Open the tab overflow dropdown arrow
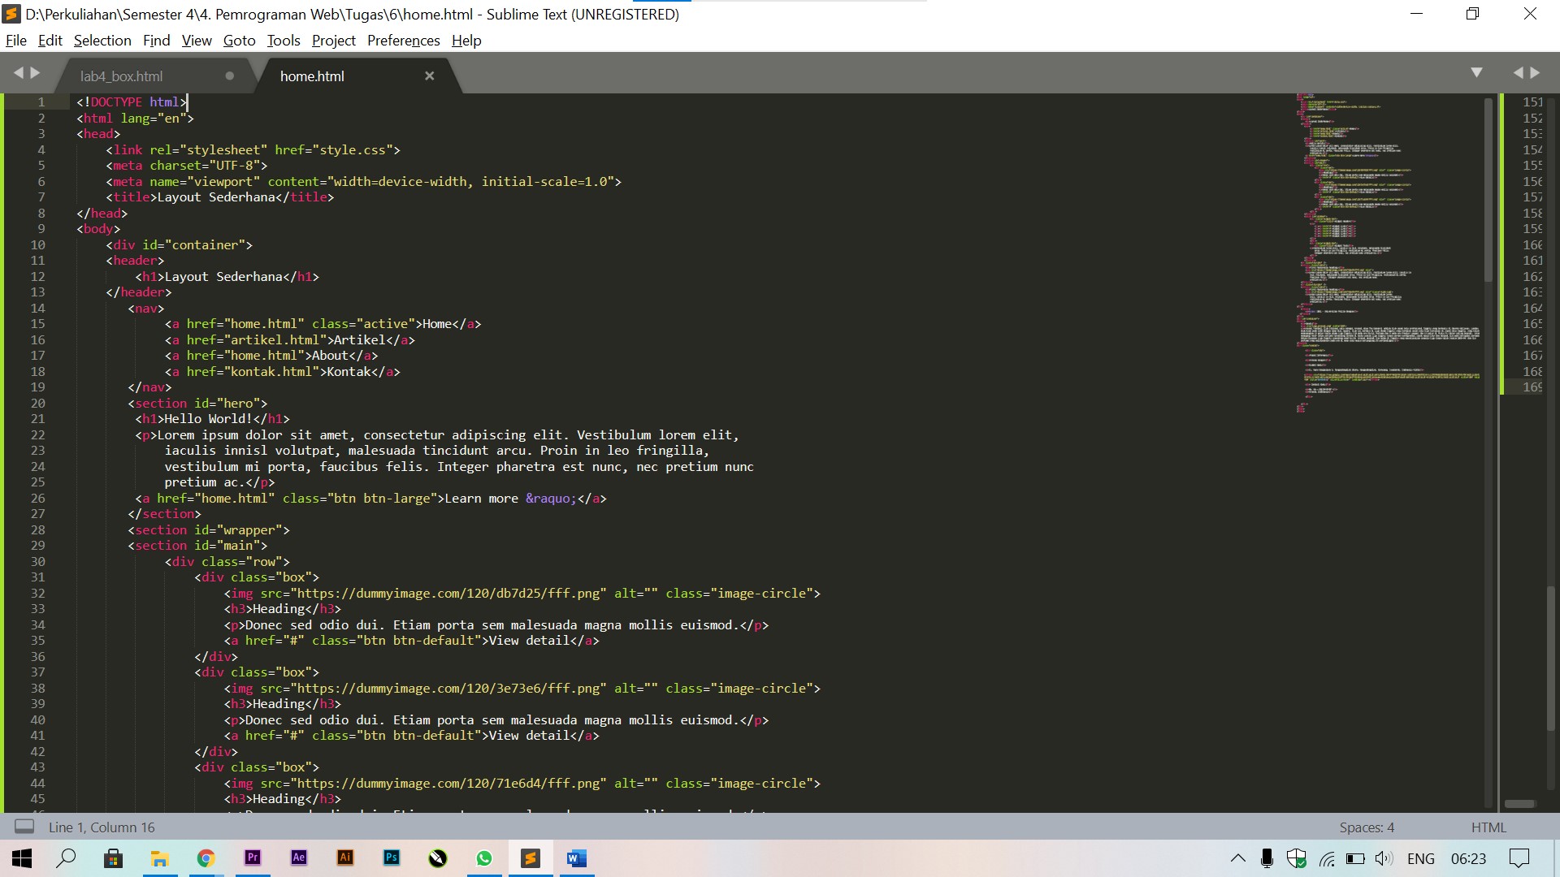The image size is (1560, 877). (1476, 72)
